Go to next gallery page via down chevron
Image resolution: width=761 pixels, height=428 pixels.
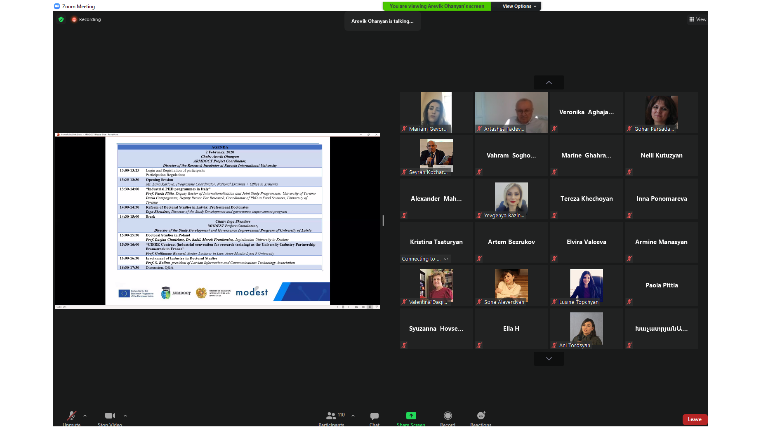click(549, 359)
